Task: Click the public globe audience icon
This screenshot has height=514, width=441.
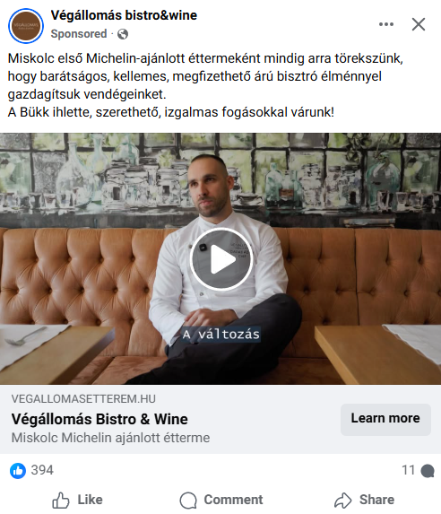Action: point(123,34)
